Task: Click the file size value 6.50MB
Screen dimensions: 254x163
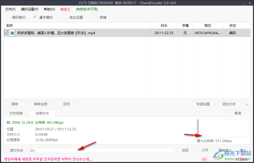Action: (x=41, y=135)
